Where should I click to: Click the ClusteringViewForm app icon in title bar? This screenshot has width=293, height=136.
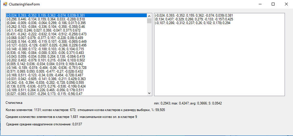tap(5, 4)
